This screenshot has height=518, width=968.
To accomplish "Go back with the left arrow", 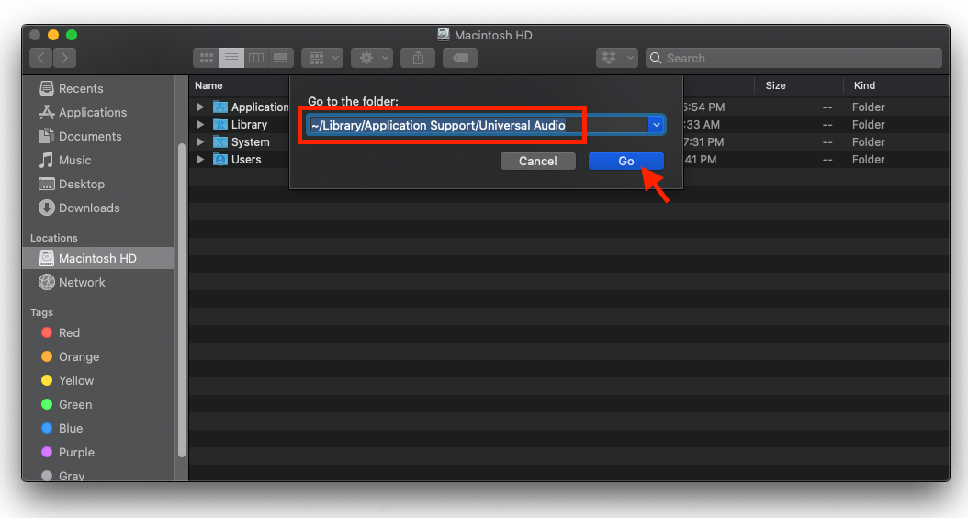I will pyautogui.click(x=41, y=58).
